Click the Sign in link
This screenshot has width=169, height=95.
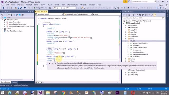(x=161, y=5)
